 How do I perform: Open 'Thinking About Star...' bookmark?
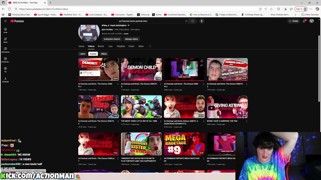click(x=20, y=15)
